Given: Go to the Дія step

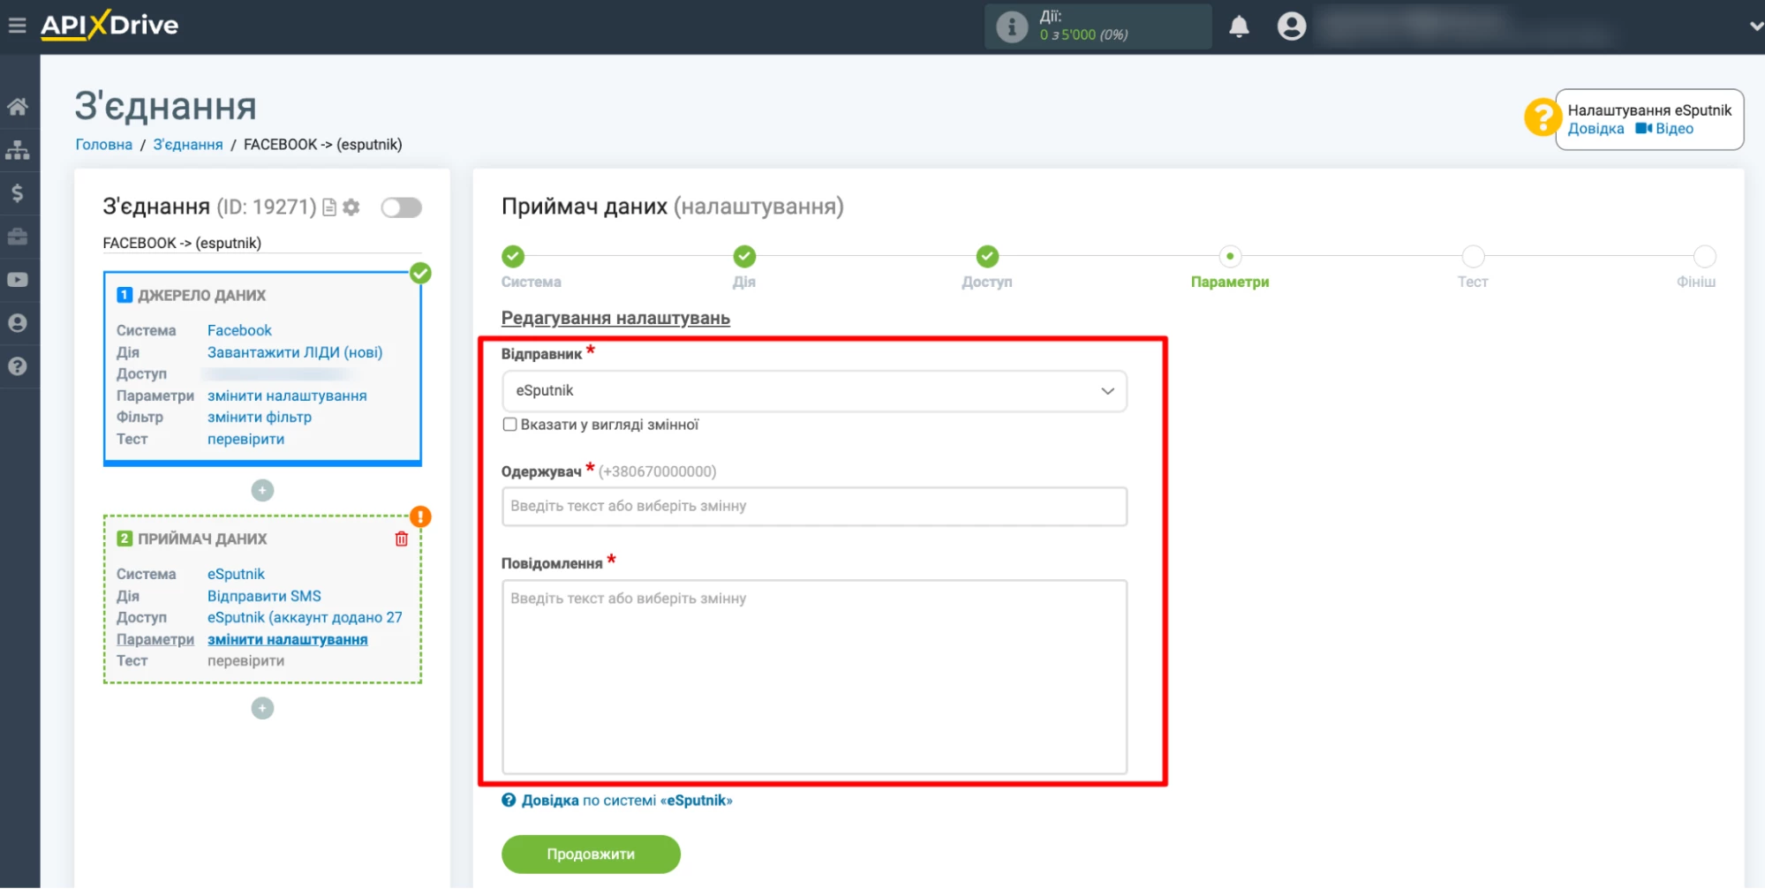Looking at the screenshot, I should (x=744, y=257).
